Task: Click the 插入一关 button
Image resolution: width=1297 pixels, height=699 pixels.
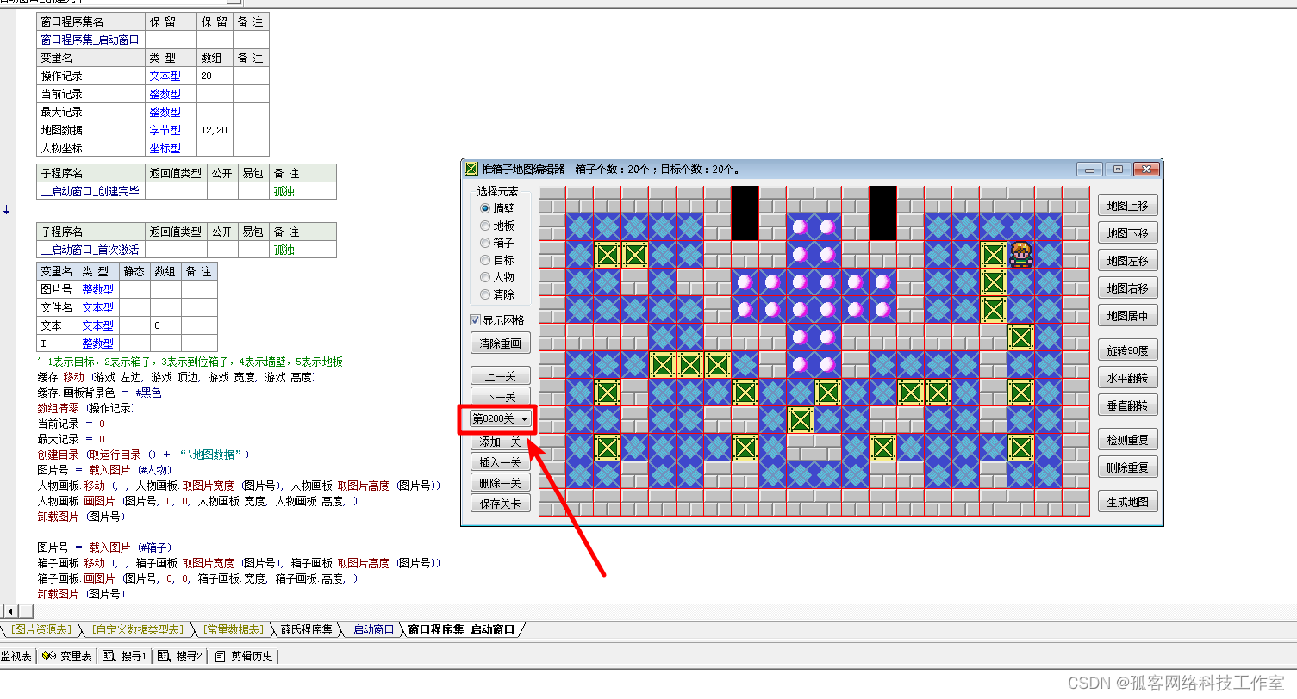Action: point(501,462)
